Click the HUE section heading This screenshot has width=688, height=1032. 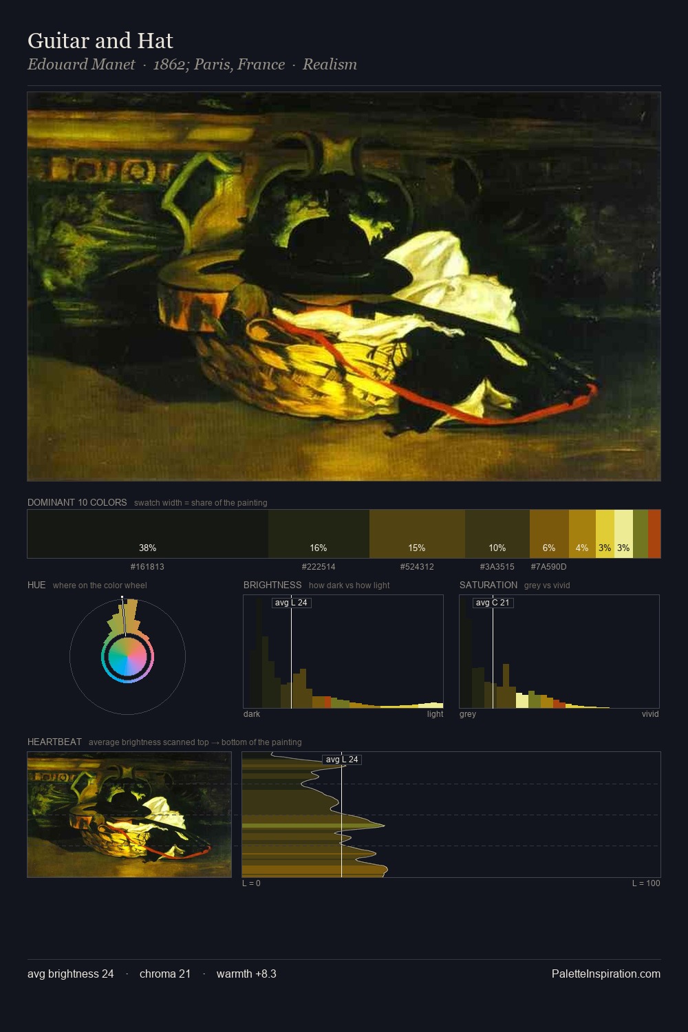click(36, 585)
